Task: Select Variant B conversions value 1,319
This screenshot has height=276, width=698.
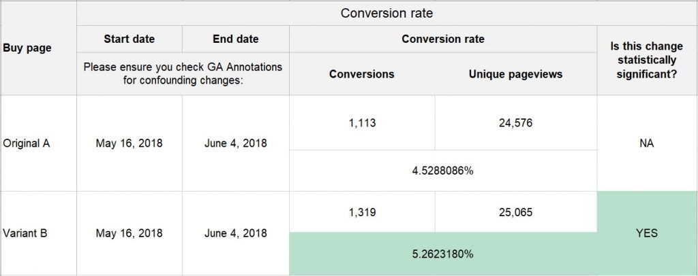Action: [x=361, y=212]
